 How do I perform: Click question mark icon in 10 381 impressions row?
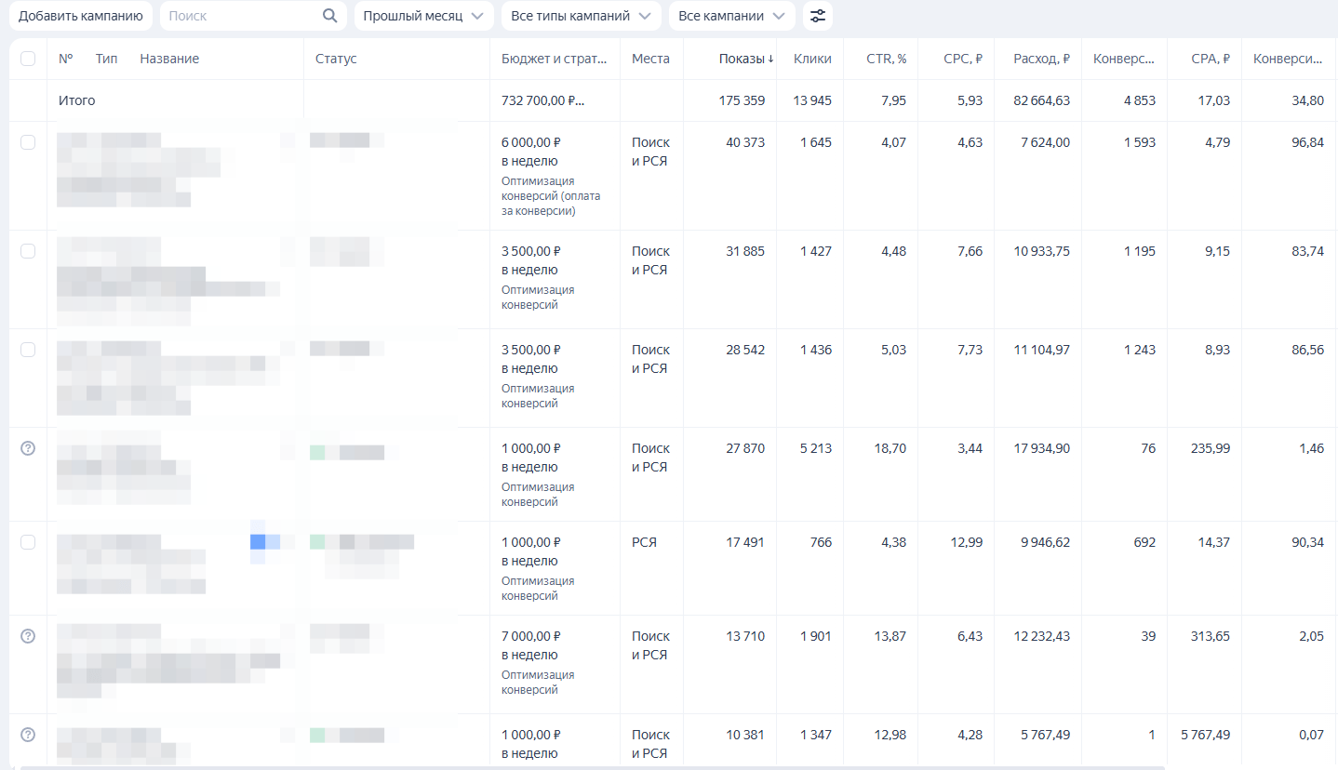click(28, 735)
